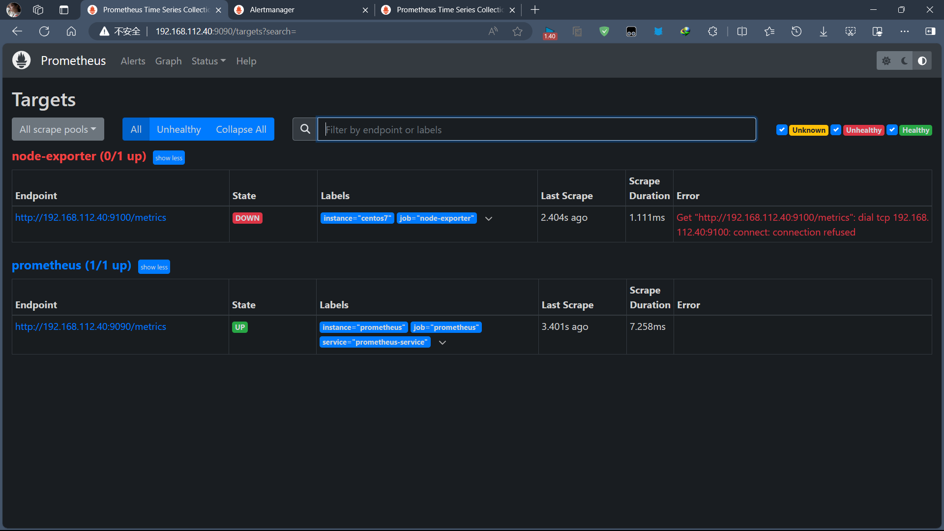The image size is (944, 531).
Task: Click the DOWN state badge
Action: 247,218
